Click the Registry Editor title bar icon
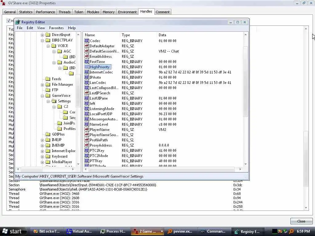This screenshot has height=236, width=315. (18, 22)
